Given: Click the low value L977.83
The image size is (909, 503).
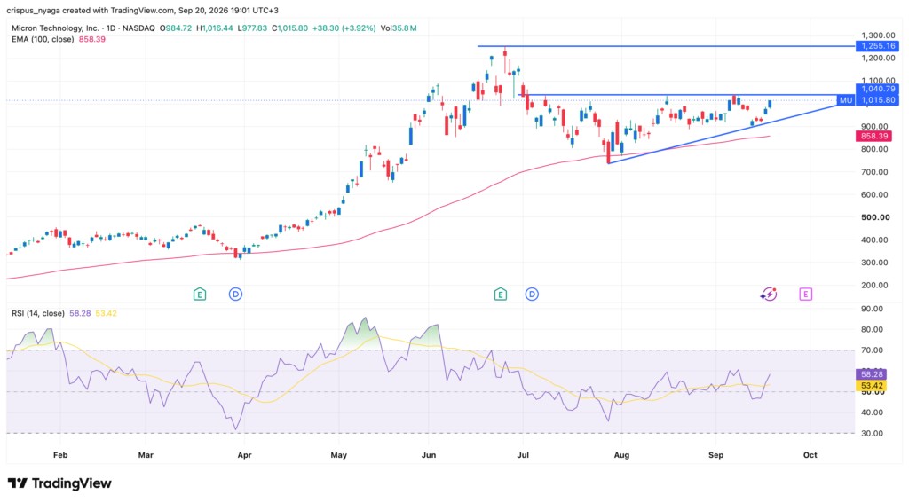Looking at the screenshot, I should point(252,28).
